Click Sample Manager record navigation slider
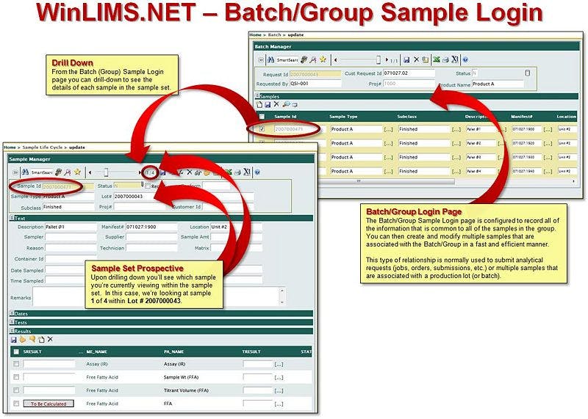The image size is (588, 419). tap(106, 172)
